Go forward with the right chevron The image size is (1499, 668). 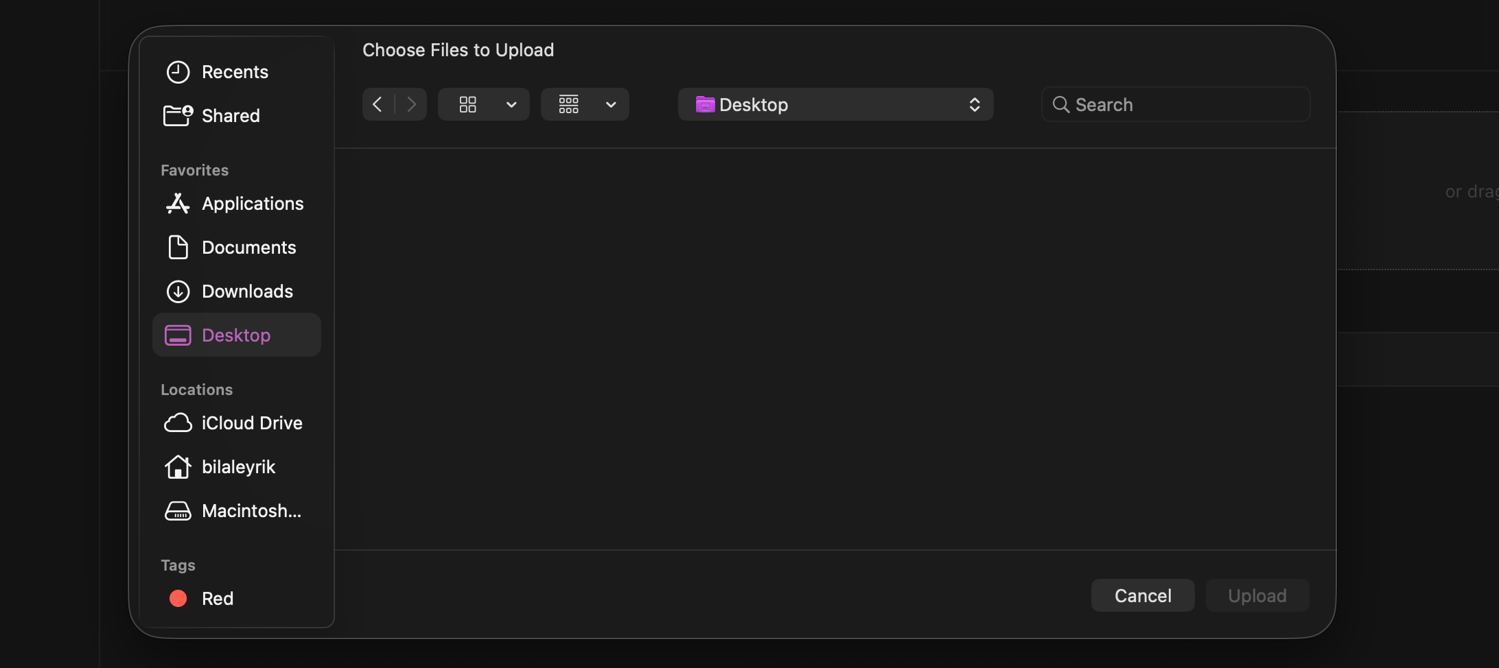411,104
